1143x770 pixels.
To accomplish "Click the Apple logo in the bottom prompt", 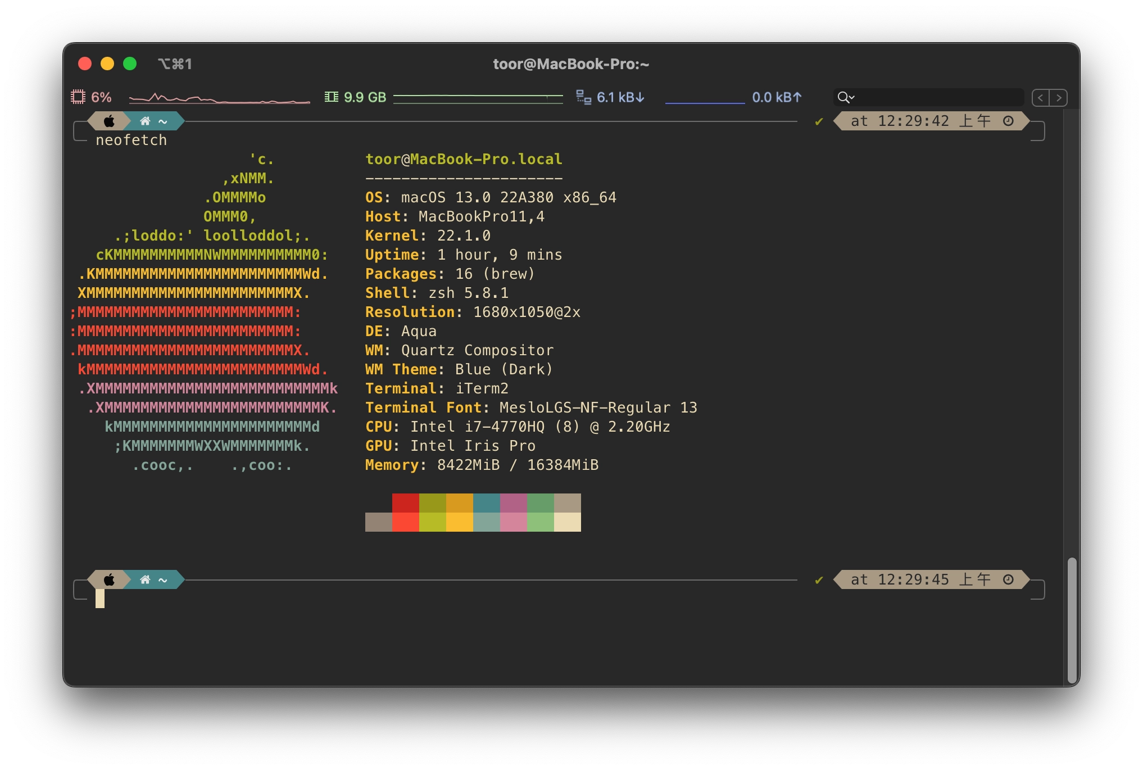I will pyautogui.click(x=110, y=579).
